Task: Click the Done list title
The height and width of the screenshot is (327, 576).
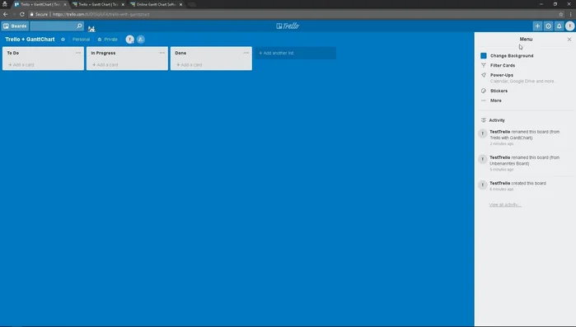Action: pyautogui.click(x=180, y=53)
